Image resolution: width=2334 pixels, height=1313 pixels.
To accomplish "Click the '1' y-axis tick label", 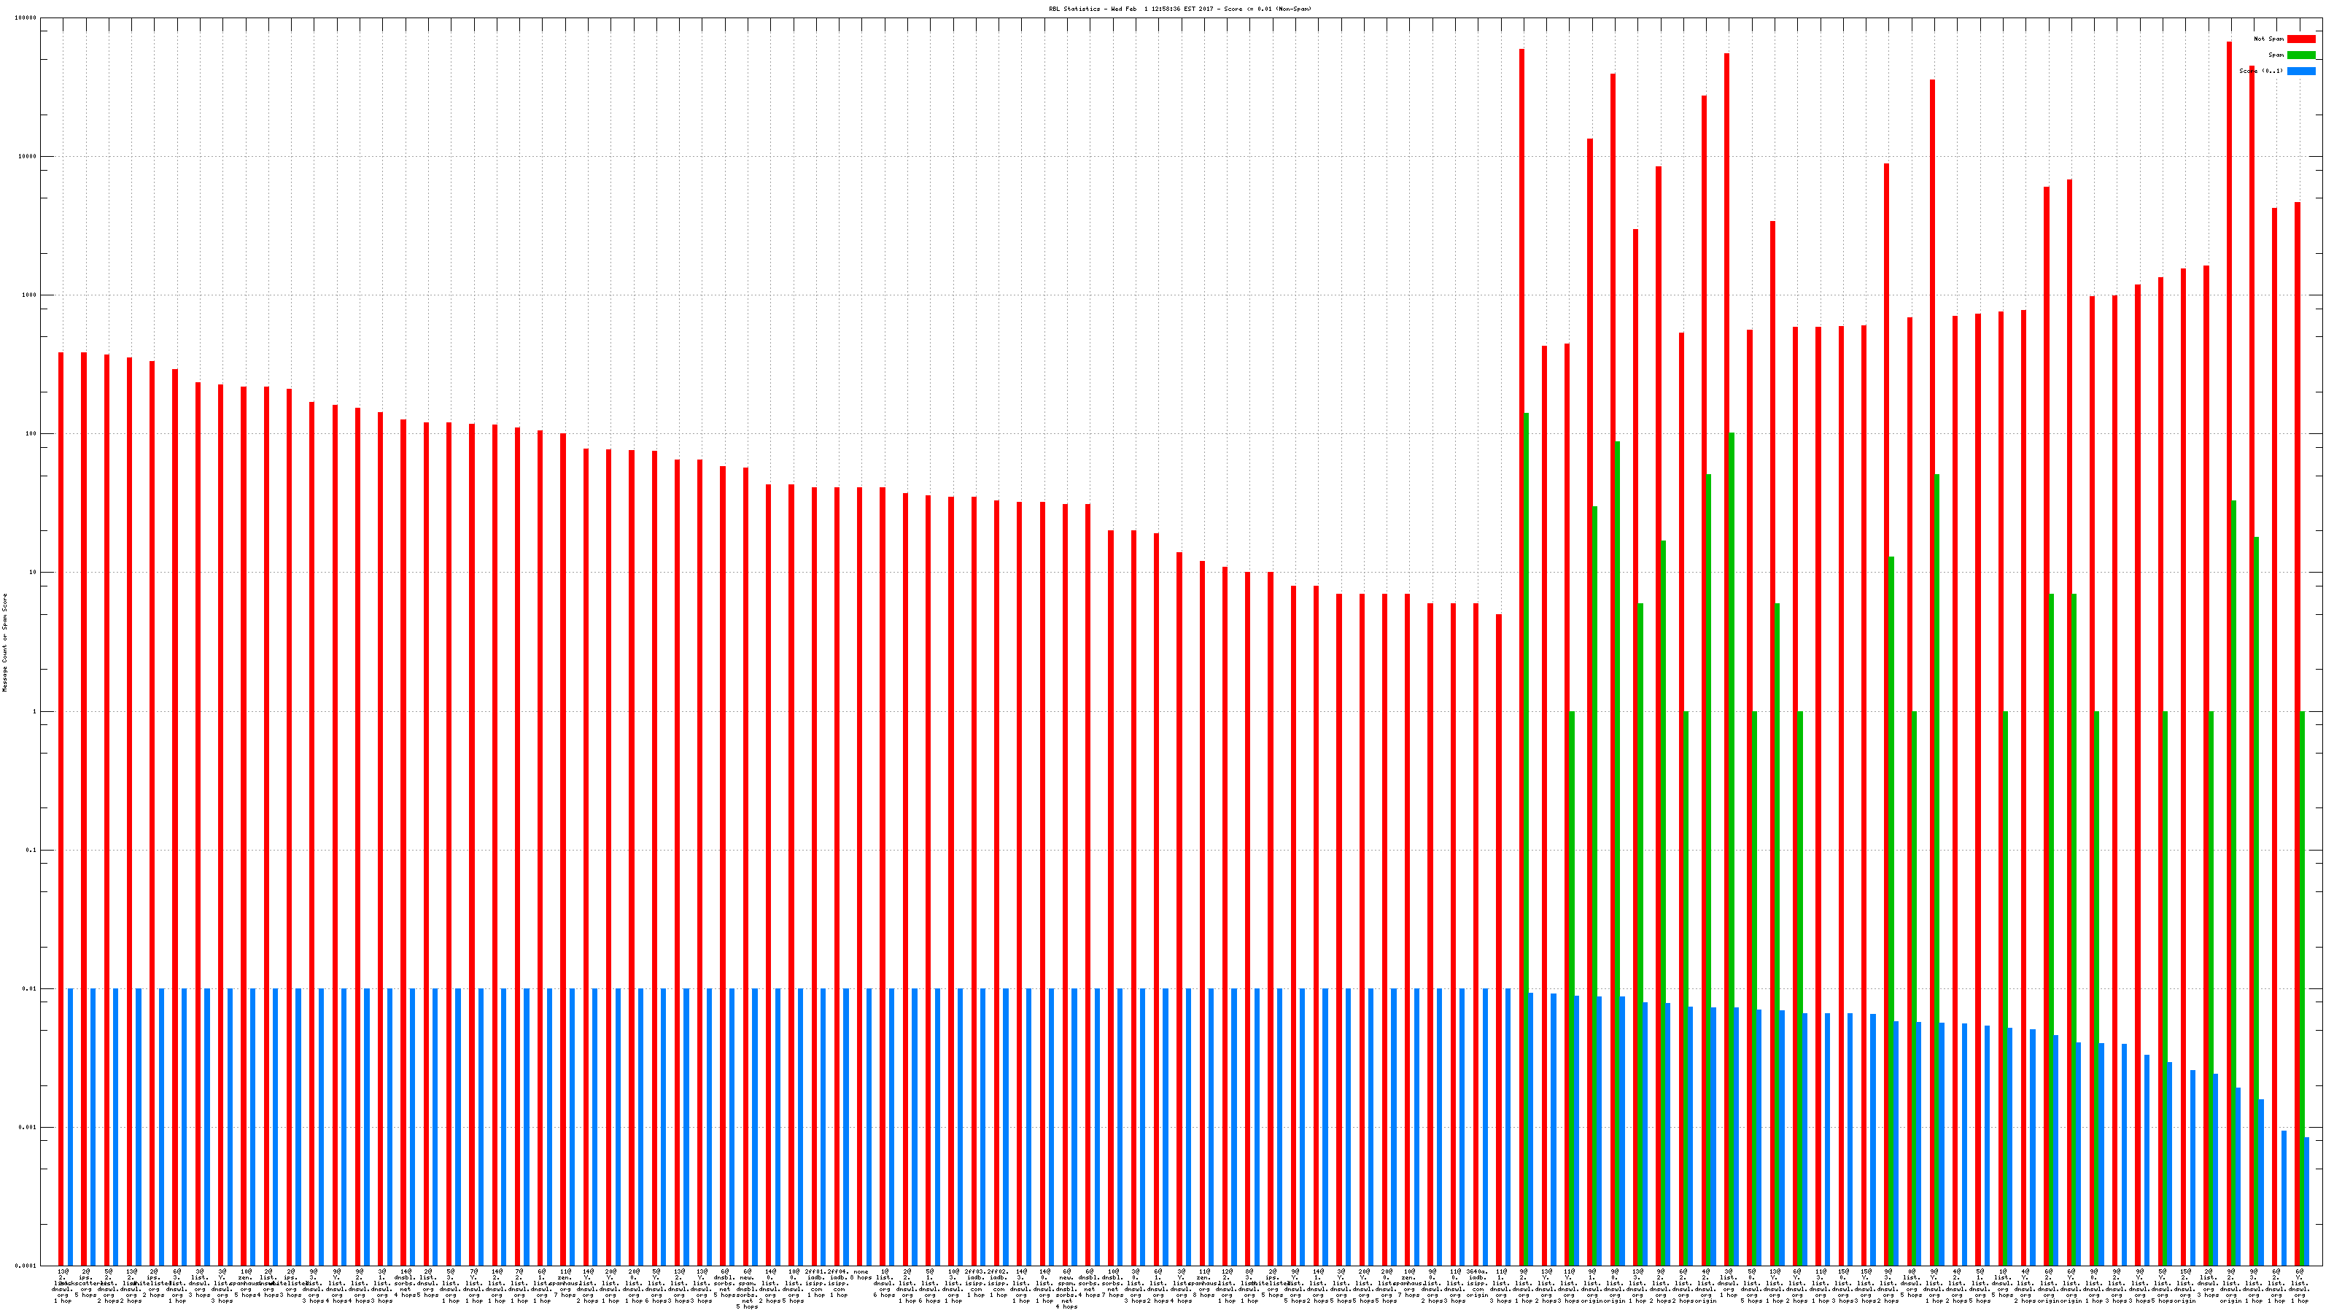I will 34,711.
